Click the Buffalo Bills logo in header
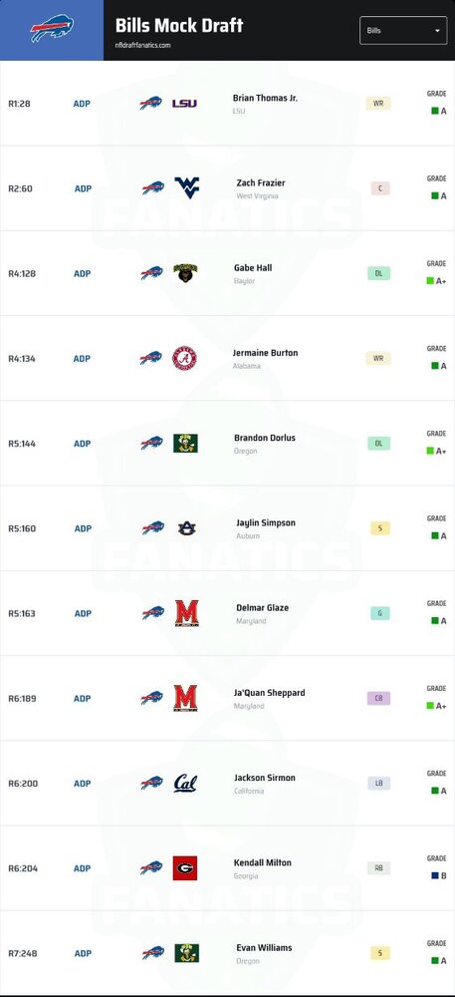 (x=52, y=29)
